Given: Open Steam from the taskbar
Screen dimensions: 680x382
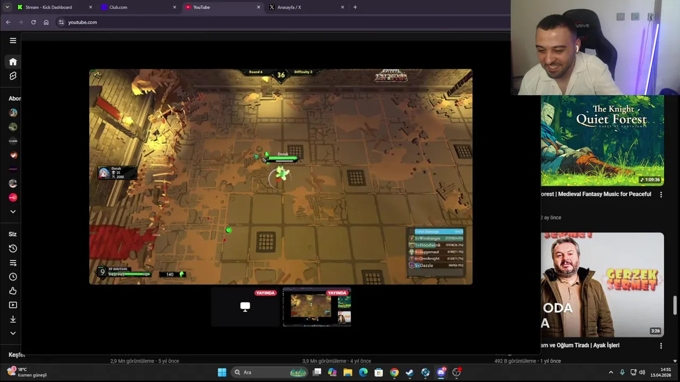Looking at the screenshot, I should tap(410, 372).
